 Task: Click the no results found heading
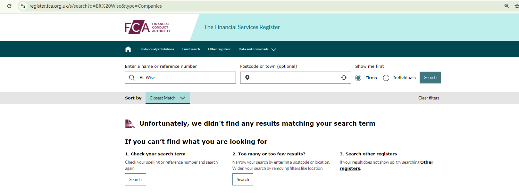[x=257, y=123]
